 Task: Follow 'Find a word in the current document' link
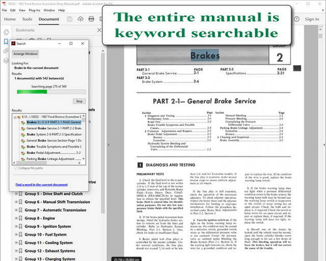[42, 185]
